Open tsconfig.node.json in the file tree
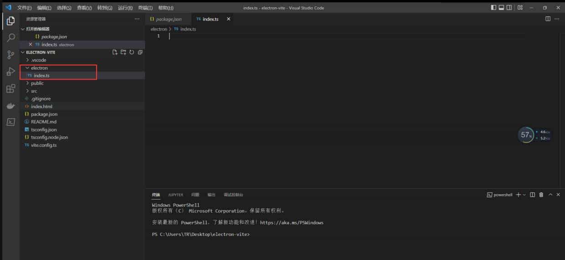 click(82, 137)
